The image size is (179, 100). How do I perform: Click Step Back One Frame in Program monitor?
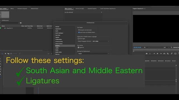154,54
